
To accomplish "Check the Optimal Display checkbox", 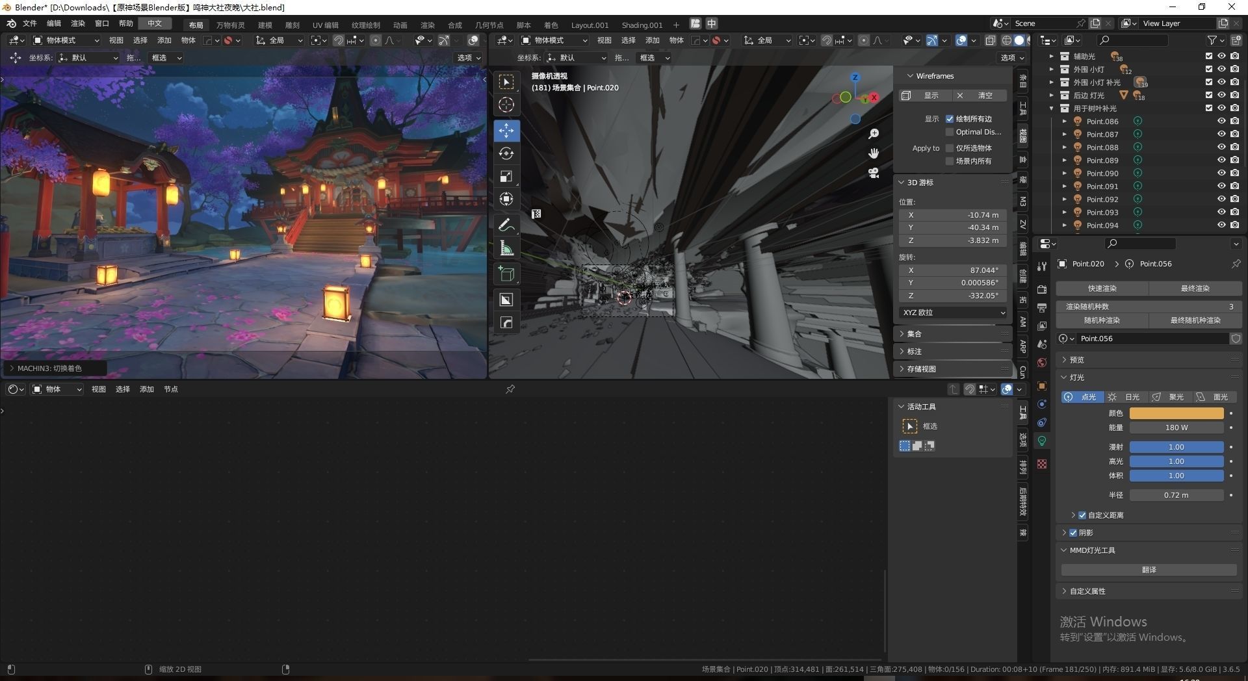I will pyautogui.click(x=950, y=132).
